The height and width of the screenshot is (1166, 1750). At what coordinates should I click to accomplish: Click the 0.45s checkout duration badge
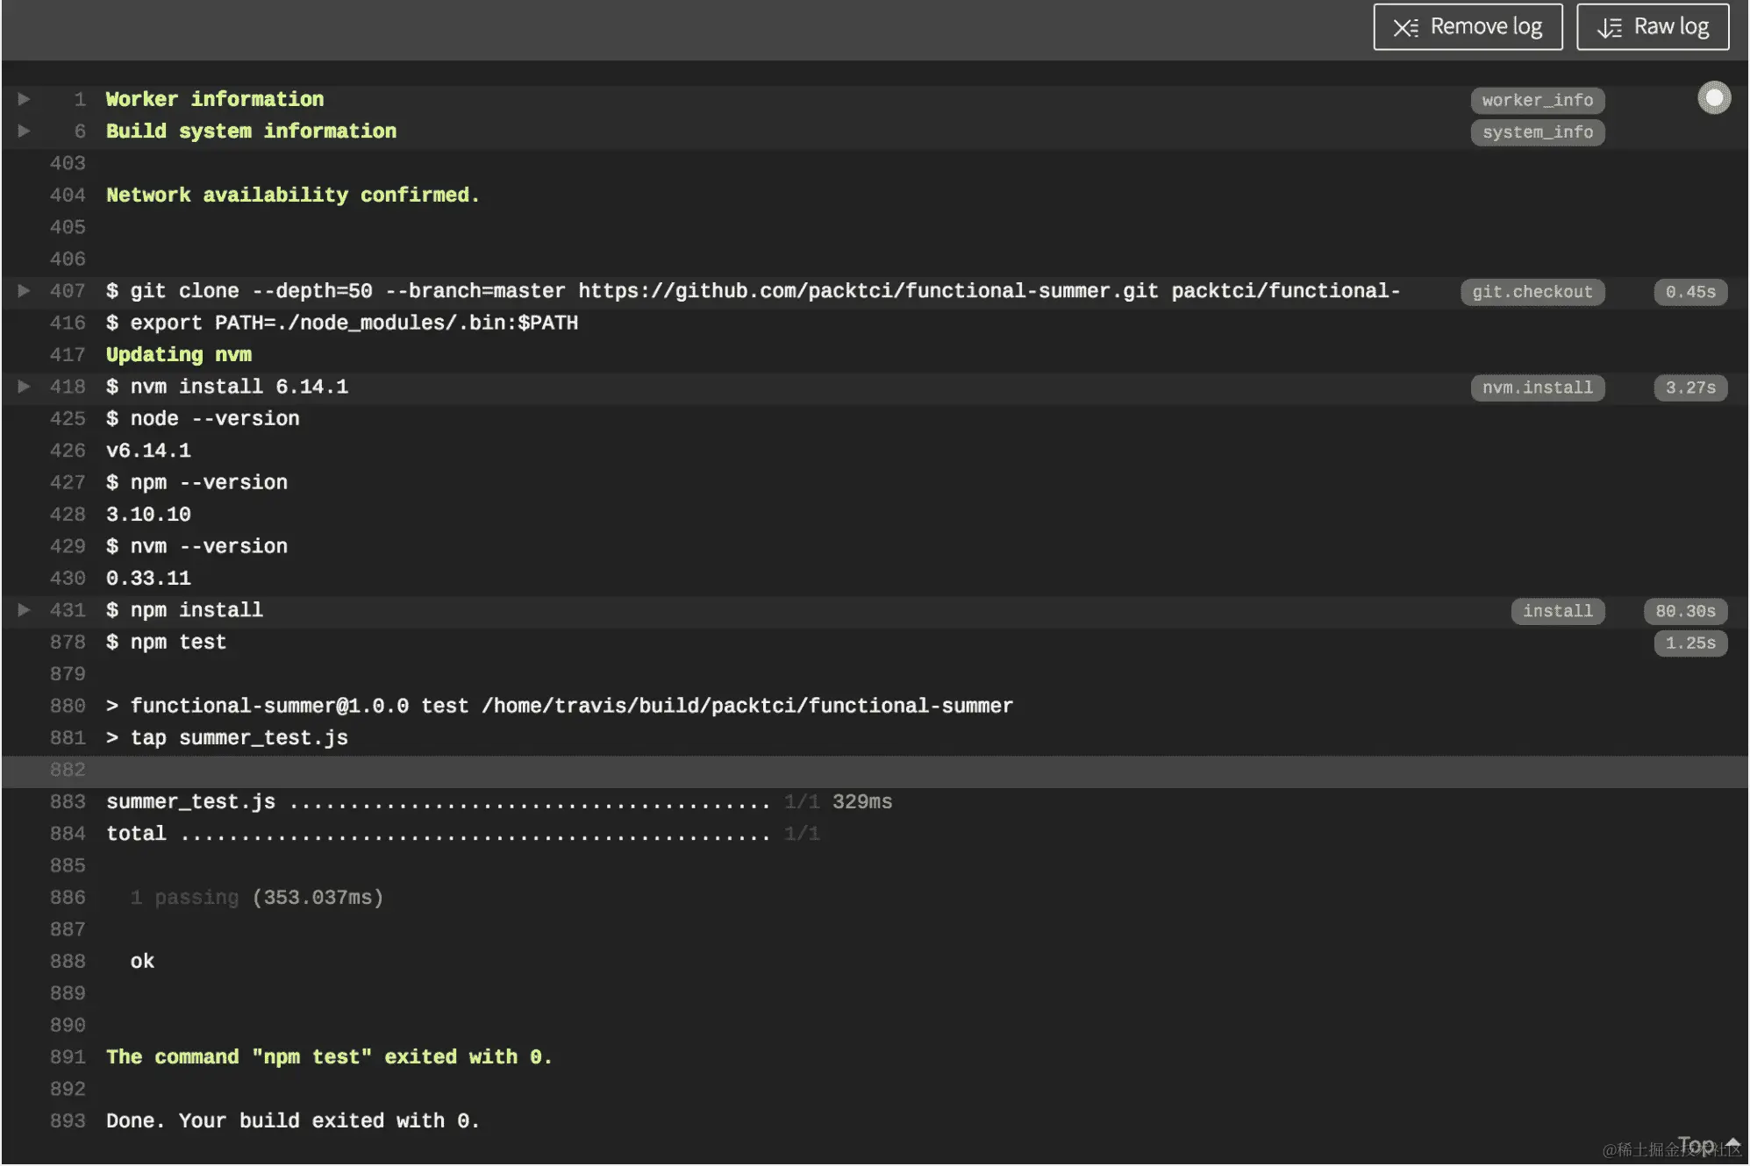(x=1689, y=292)
